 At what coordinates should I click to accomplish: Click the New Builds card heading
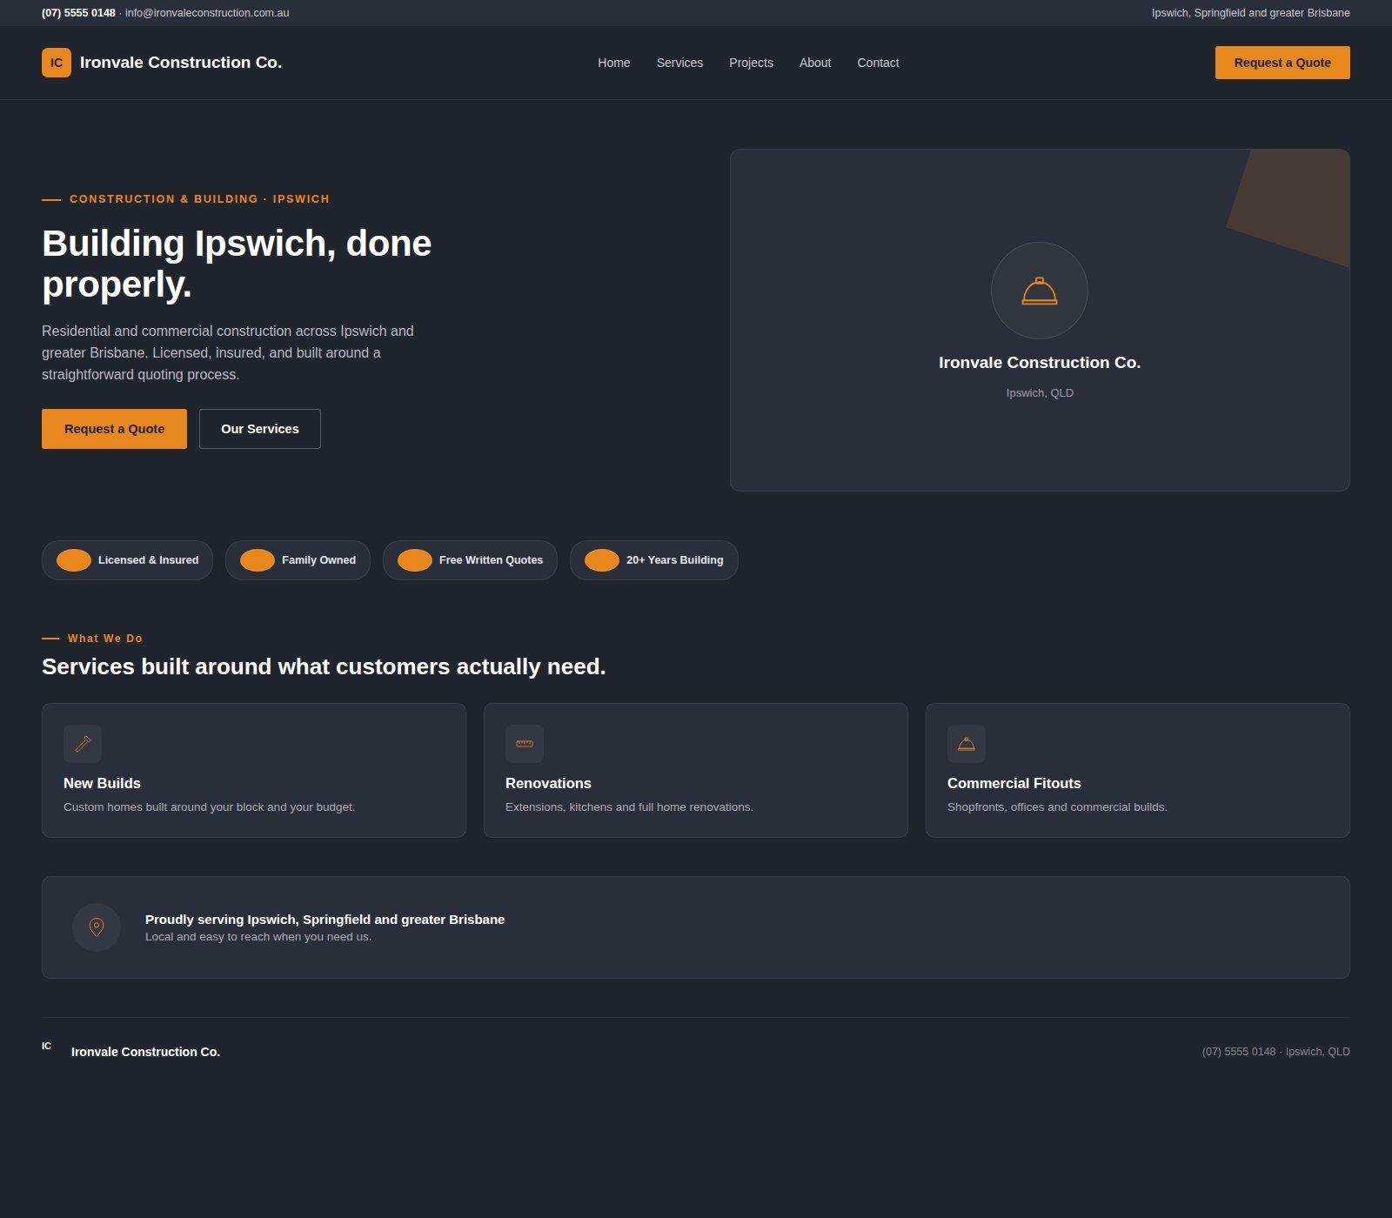click(102, 783)
